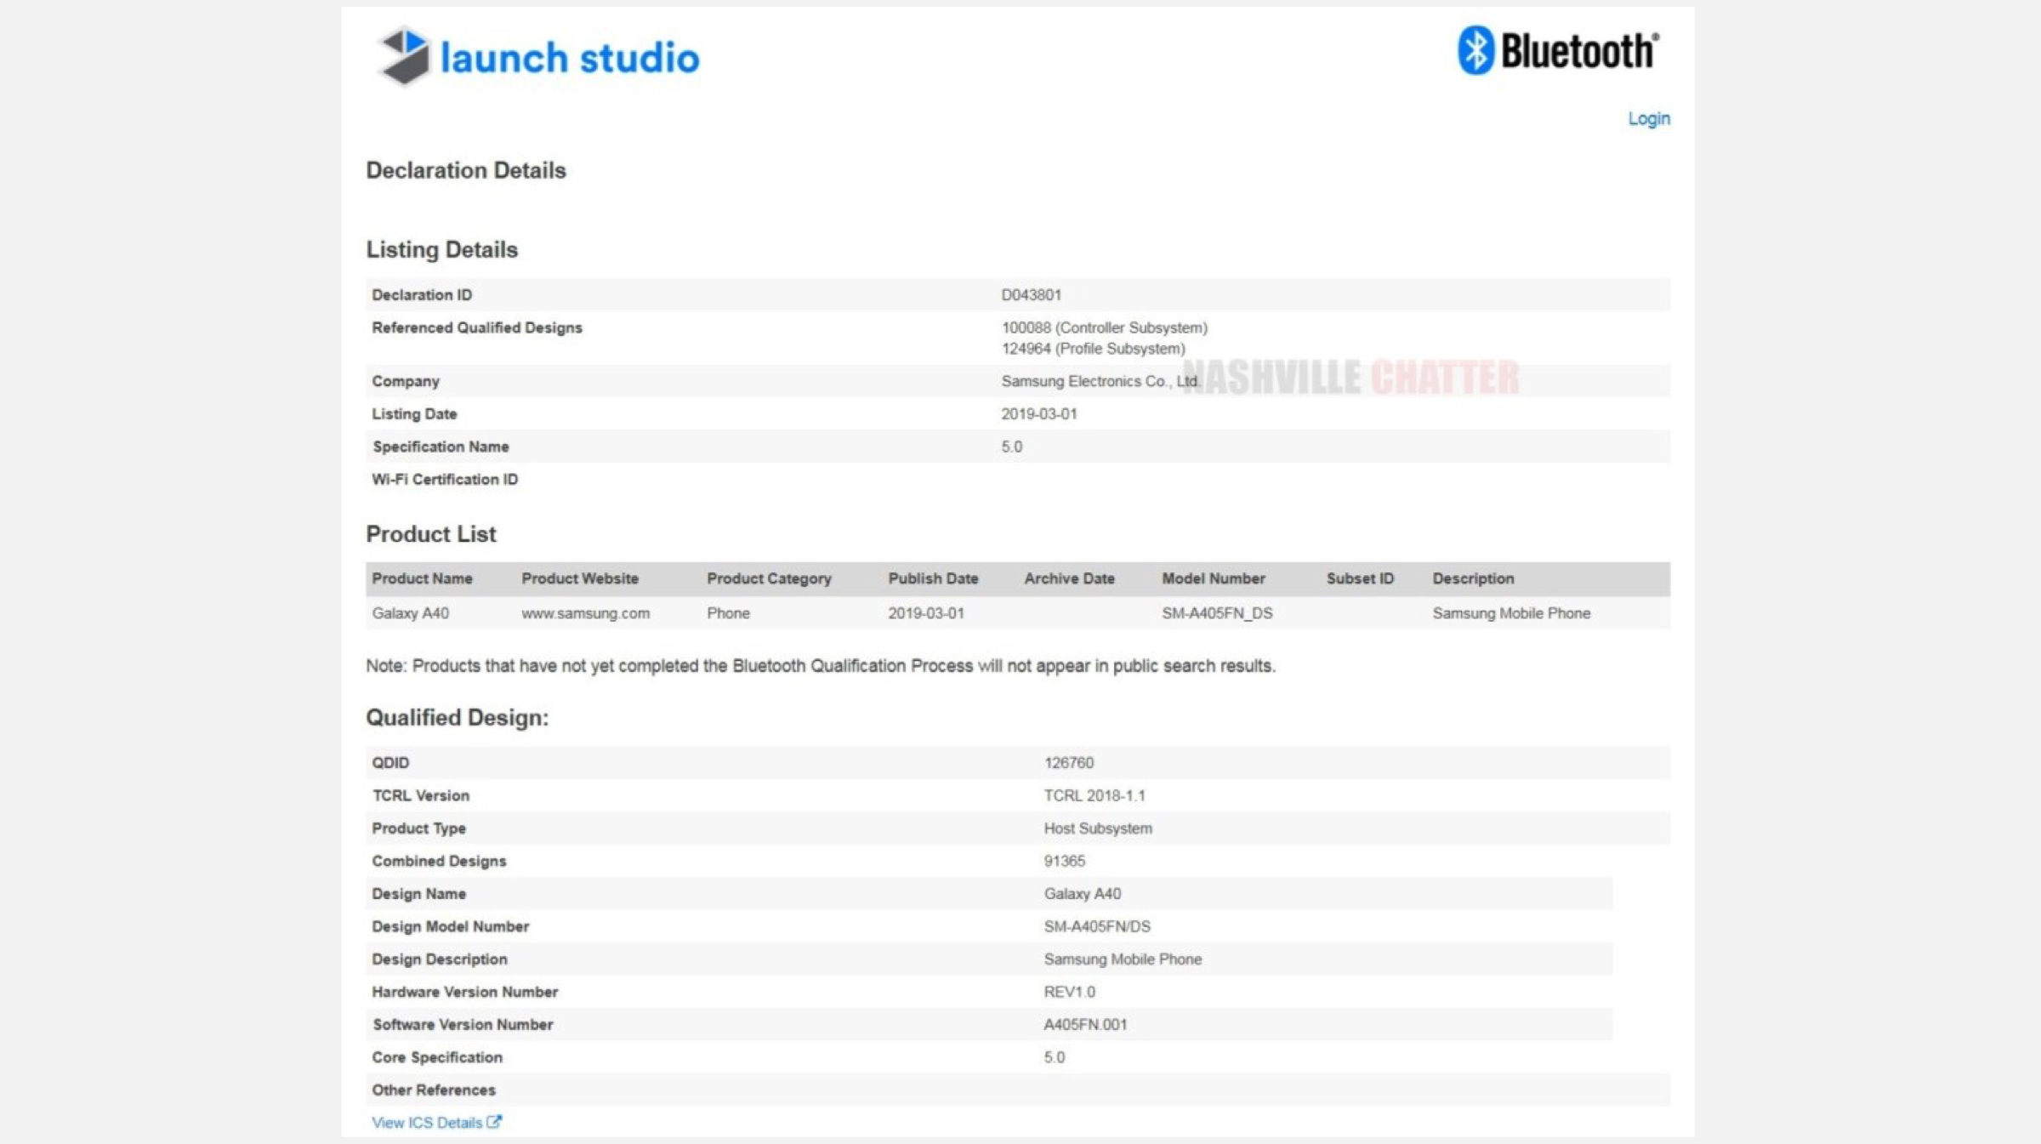
Task: Click the Model Number column header
Action: tap(1213, 578)
